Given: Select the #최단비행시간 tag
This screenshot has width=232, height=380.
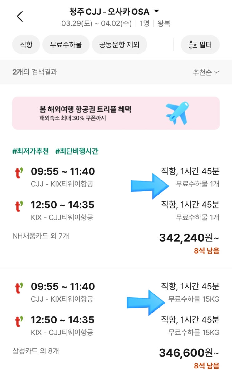Looking at the screenshot, I should coord(77,151).
